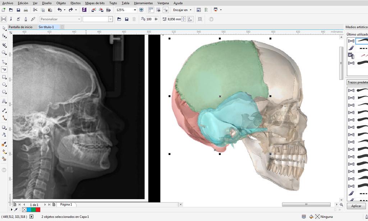Toggle Show Rulers button
This screenshot has width=368, height=221.
pyautogui.click(x=151, y=10)
